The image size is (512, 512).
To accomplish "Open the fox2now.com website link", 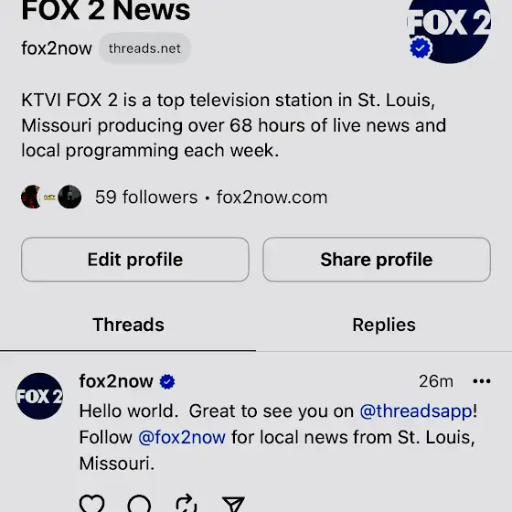I will pos(272,197).
